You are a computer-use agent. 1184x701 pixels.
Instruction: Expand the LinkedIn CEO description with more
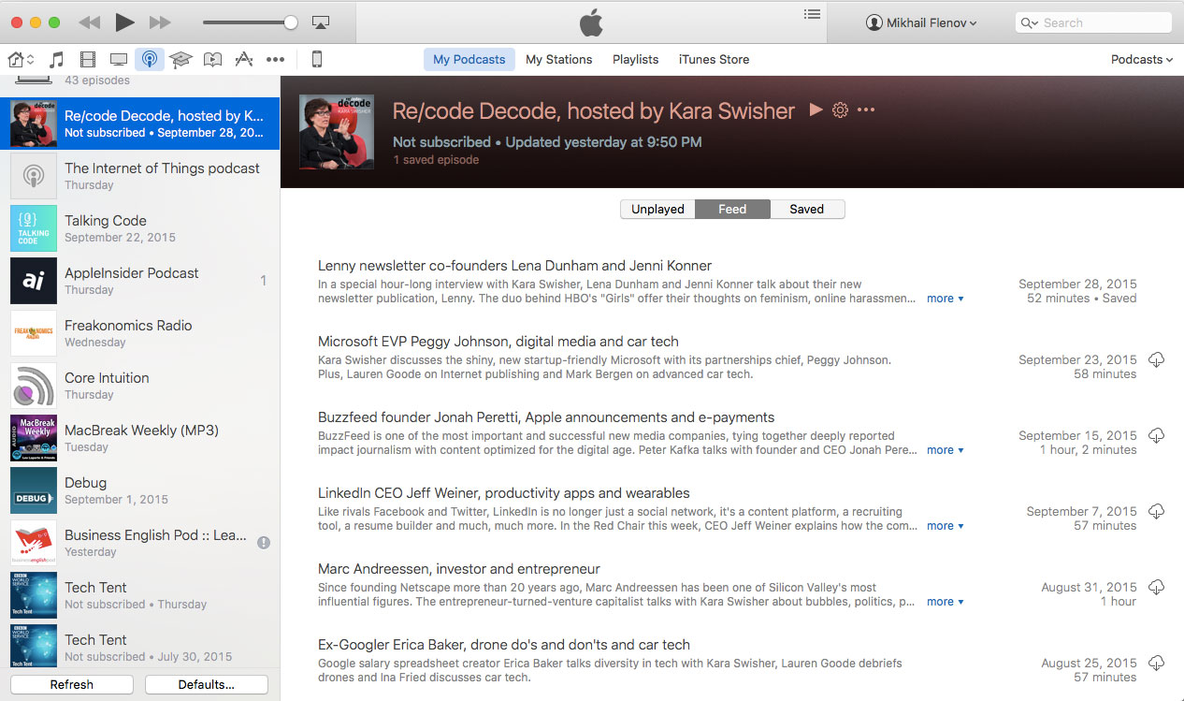pyautogui.click(x=945, y=526)
